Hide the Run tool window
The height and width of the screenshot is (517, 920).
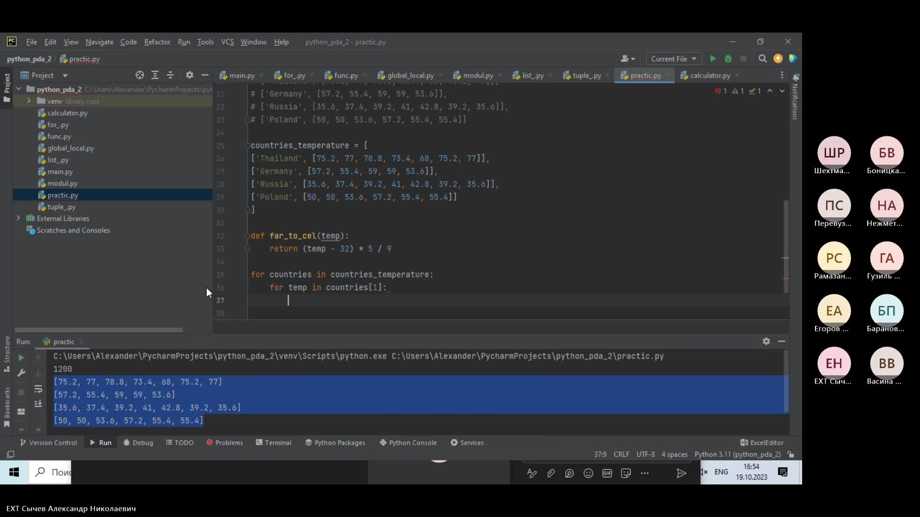pyautogui.click(x=782, y=341)
